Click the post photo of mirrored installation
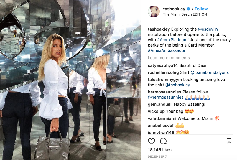Image resolution: width=237 pixels, height=160 pixels. [x=70, y=80]
